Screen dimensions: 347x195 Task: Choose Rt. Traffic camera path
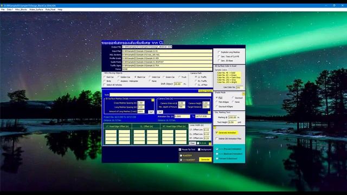[196, 81]
